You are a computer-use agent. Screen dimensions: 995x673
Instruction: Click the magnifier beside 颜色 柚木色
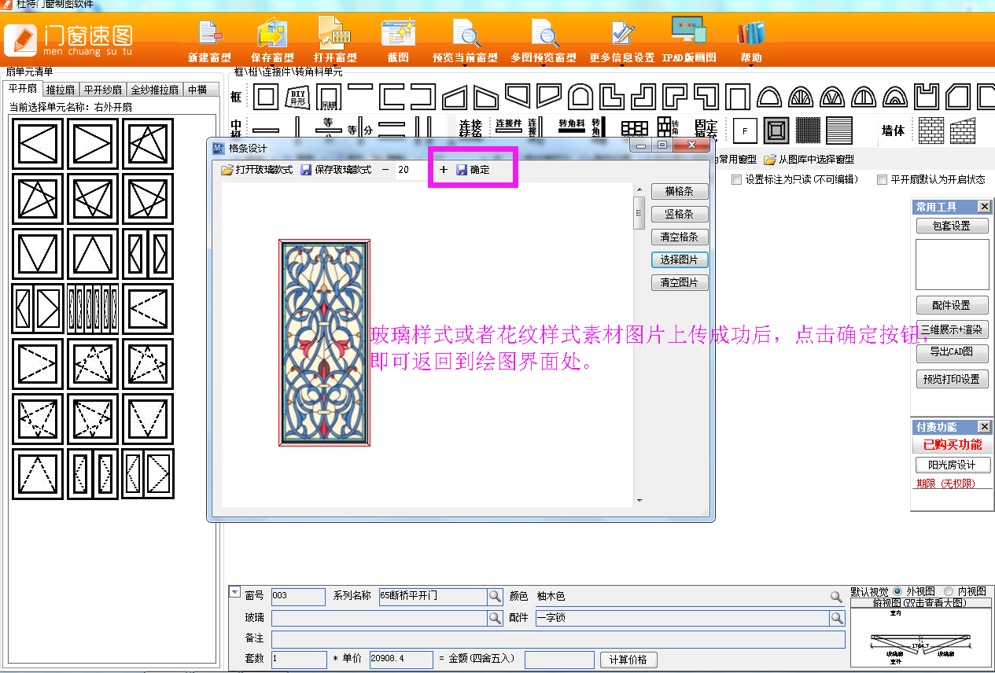point(837,597)
